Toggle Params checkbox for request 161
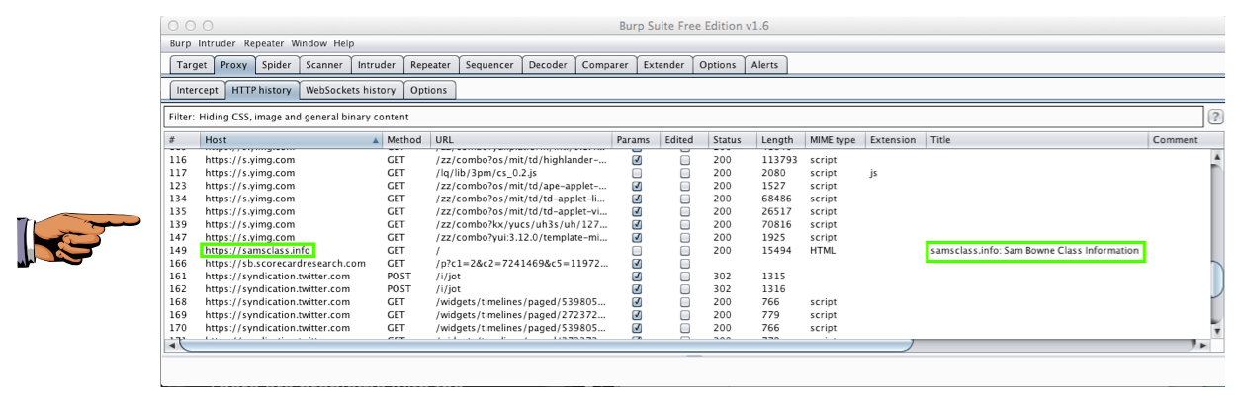Image resolution: width=1236 pixels, height=397 pixels. tap(637, 277)
